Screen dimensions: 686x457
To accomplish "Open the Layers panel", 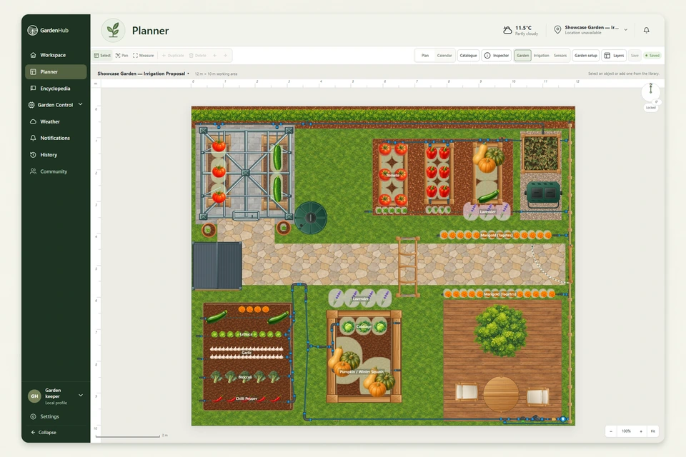I will (615, 56).
